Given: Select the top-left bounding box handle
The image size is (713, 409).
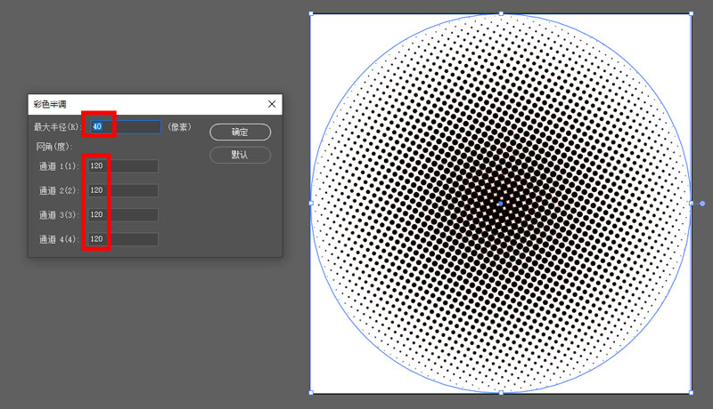Looking at the screenshot, I should [311, 13].
